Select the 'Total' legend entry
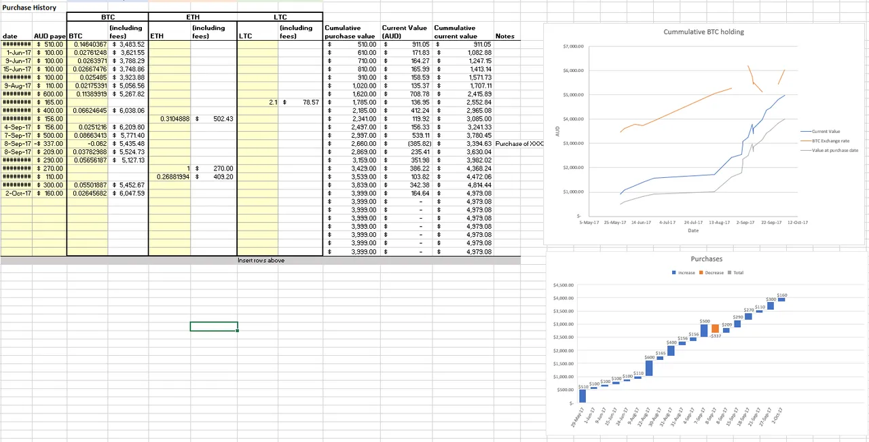 click(x=735, y=272)
